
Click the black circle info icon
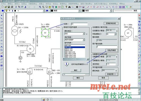(x=77, y=7)
